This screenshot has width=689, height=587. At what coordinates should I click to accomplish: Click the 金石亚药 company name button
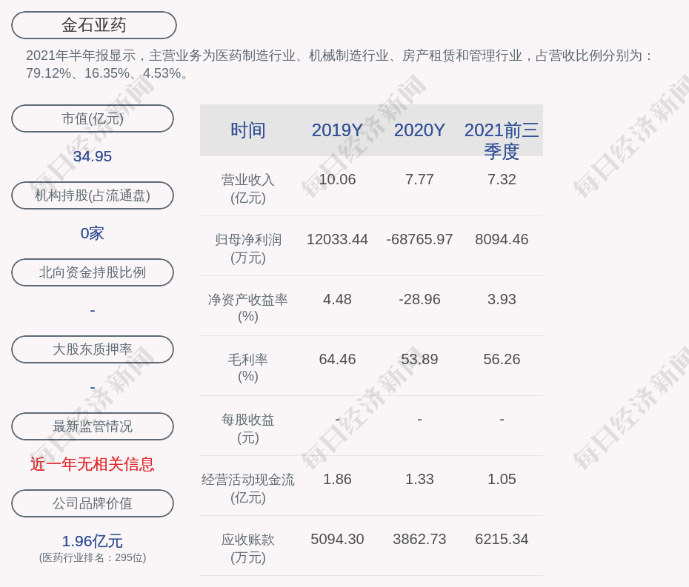coord(93,24)
